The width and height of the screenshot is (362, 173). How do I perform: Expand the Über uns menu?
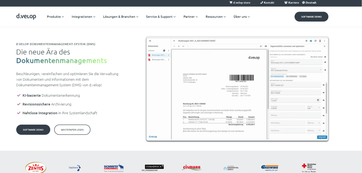point(242,17)
